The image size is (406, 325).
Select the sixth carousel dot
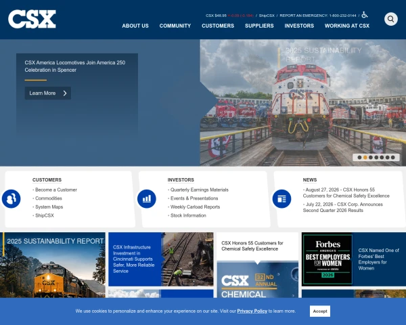387,157
